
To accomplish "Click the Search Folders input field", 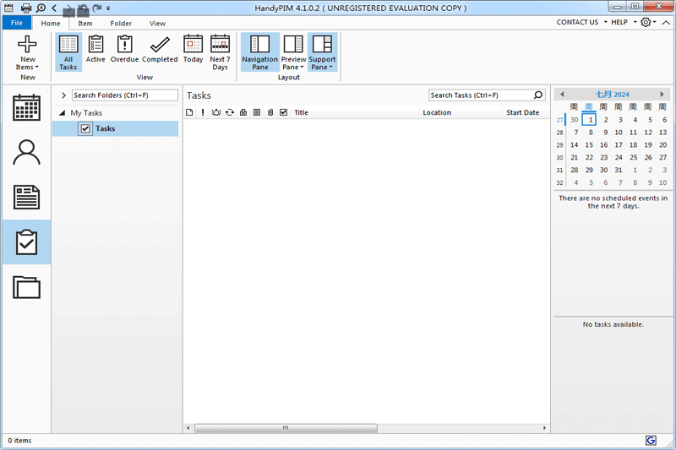I will point(124,95).
